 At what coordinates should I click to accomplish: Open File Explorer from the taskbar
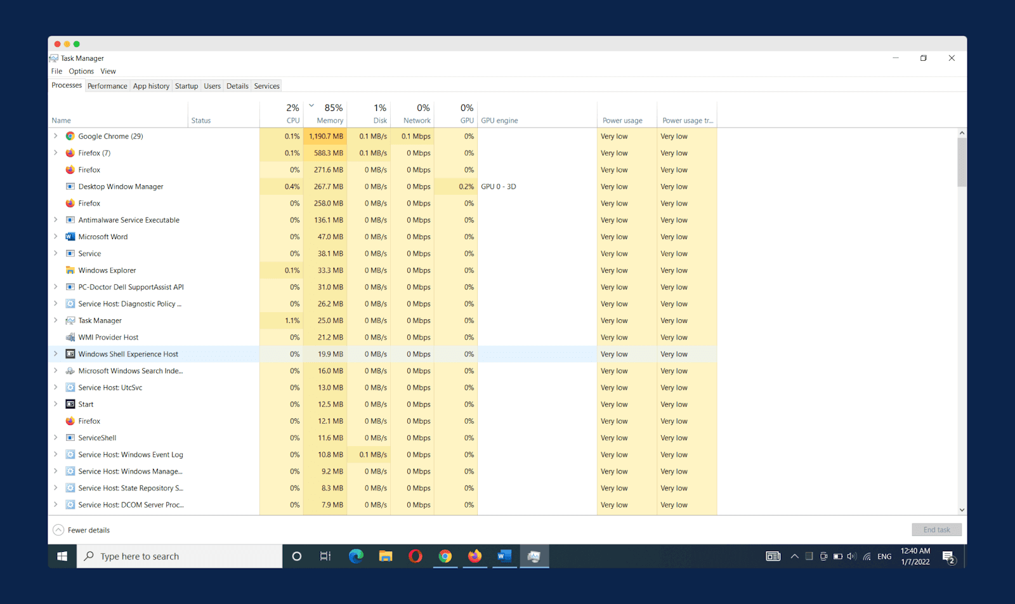pyautogui.click(x=386, y=556)
